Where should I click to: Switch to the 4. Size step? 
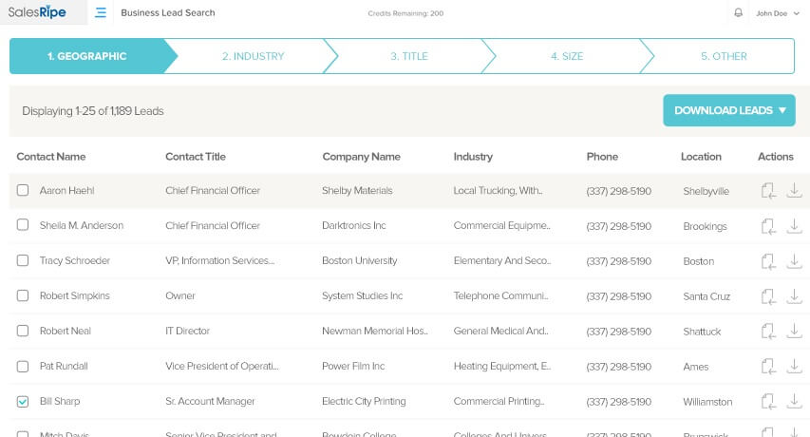pyautogui.click(x=567, y=56)
